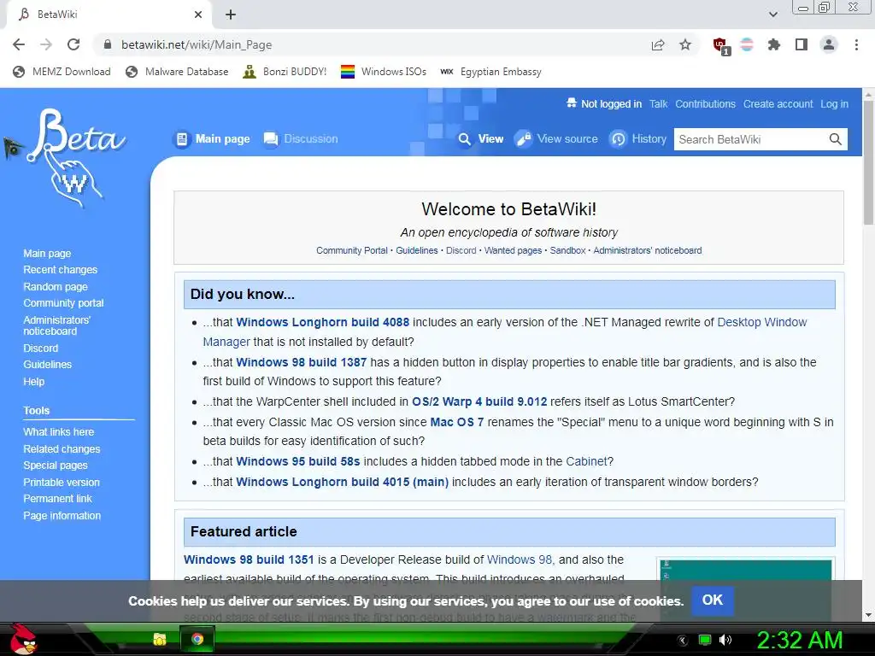The width and height of the screenshot is (875, 656).
Task: Open Page information link
Action: 62,515
